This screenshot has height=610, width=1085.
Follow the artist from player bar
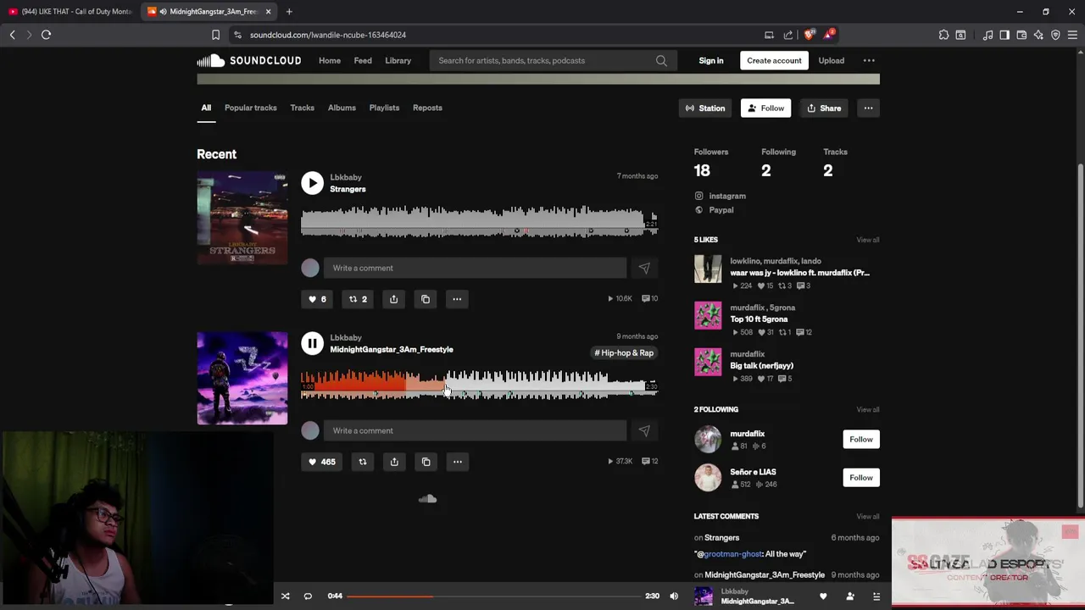point(850,596)
